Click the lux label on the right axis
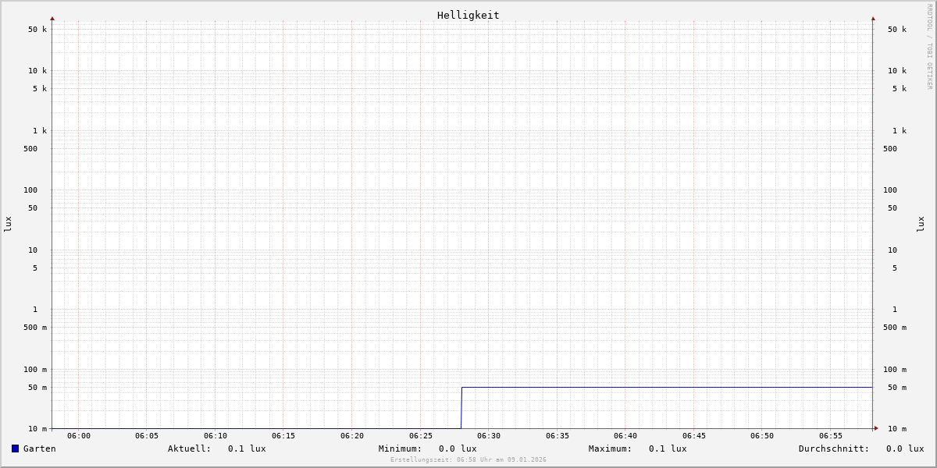 point(921,224)
